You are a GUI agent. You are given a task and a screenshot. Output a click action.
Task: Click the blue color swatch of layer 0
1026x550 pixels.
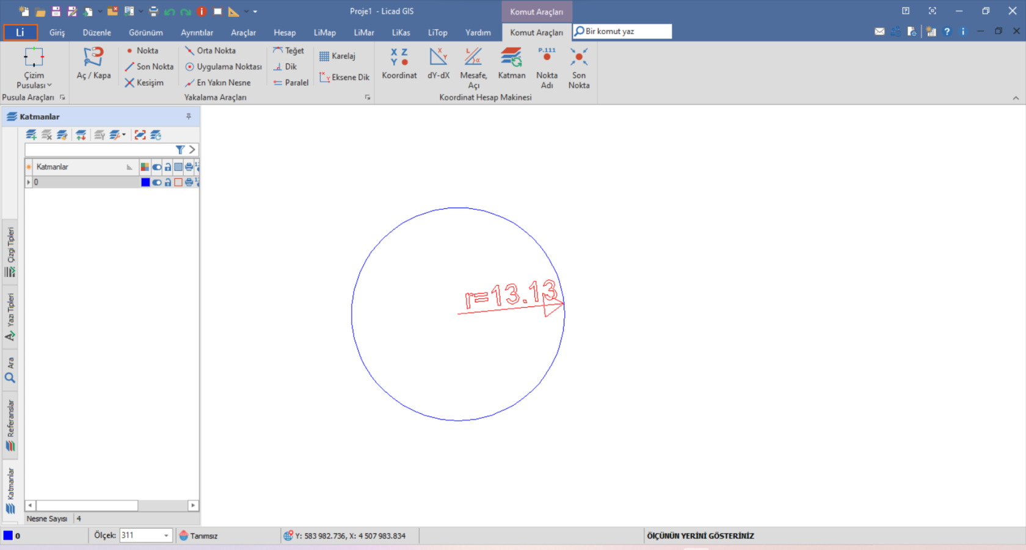[x=145, y=182]
